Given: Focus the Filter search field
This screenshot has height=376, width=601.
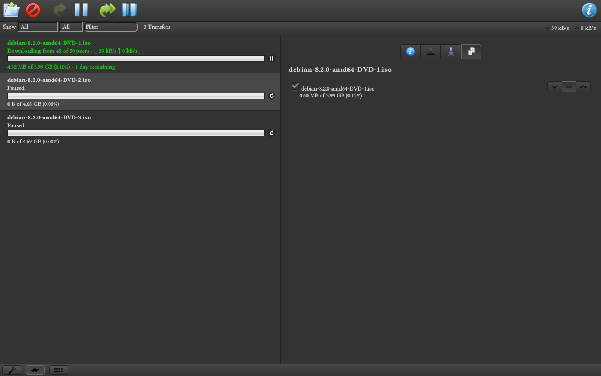Looking at the screenshot, I should coord(111,27).
